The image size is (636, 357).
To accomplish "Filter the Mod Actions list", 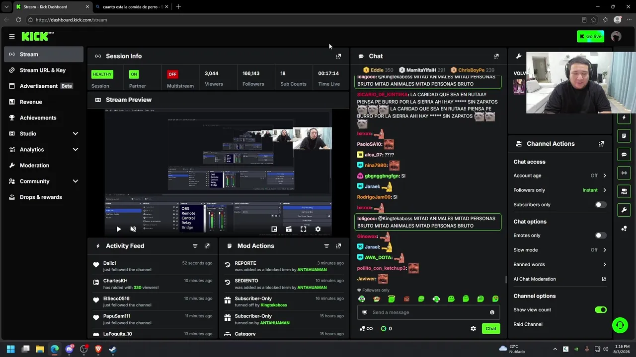I will [326, 246].
